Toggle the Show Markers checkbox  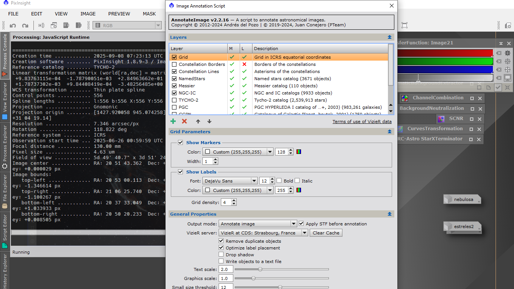(181, 143)
